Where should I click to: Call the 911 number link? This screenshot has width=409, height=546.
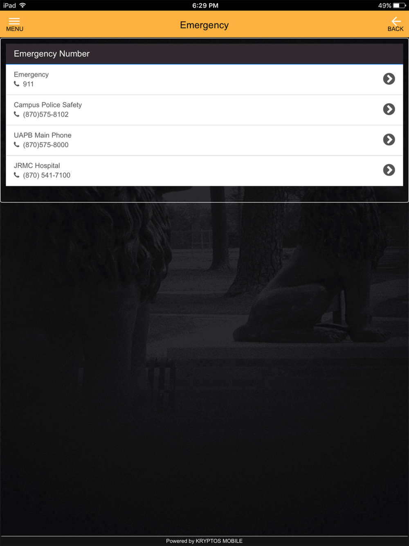pyautogui.click(x=28, y=84)
